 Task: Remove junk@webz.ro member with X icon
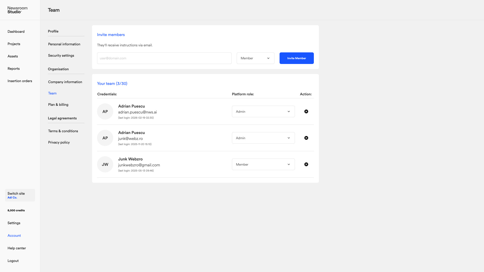point(306,138)
